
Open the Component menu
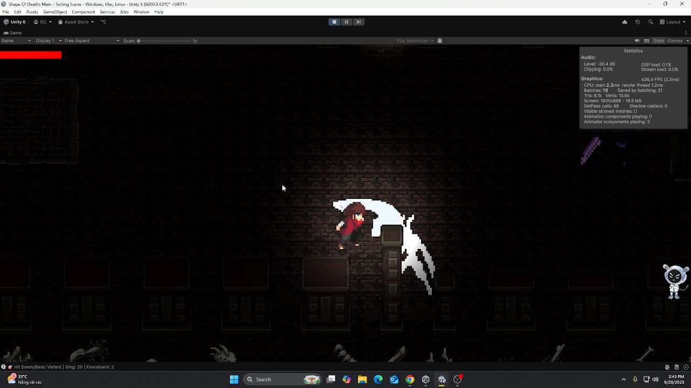83,12
